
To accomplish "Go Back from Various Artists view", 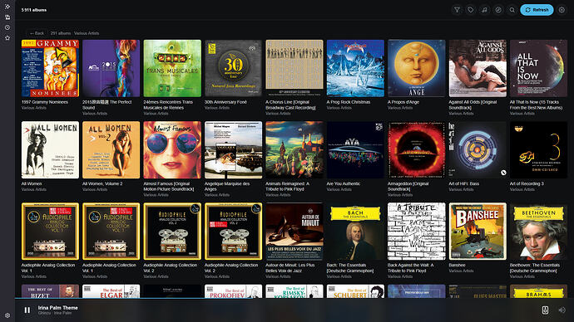I will 37,33.
